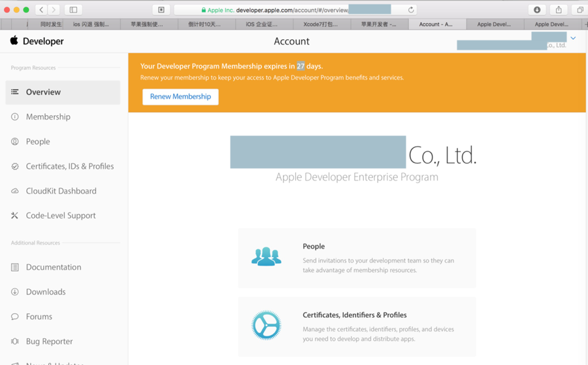Click the CloudKit Dashboard cloud icon
Image resolution: width=588 pixels, height=365 pixels.
tap(14, 191)
